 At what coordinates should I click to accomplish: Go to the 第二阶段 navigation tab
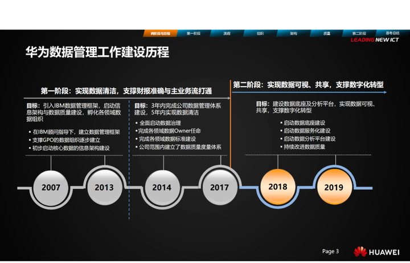[x=359, y=33]
